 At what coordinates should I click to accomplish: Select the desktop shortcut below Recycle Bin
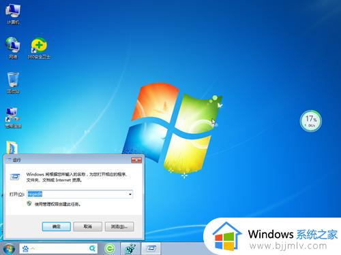[13, 118]
